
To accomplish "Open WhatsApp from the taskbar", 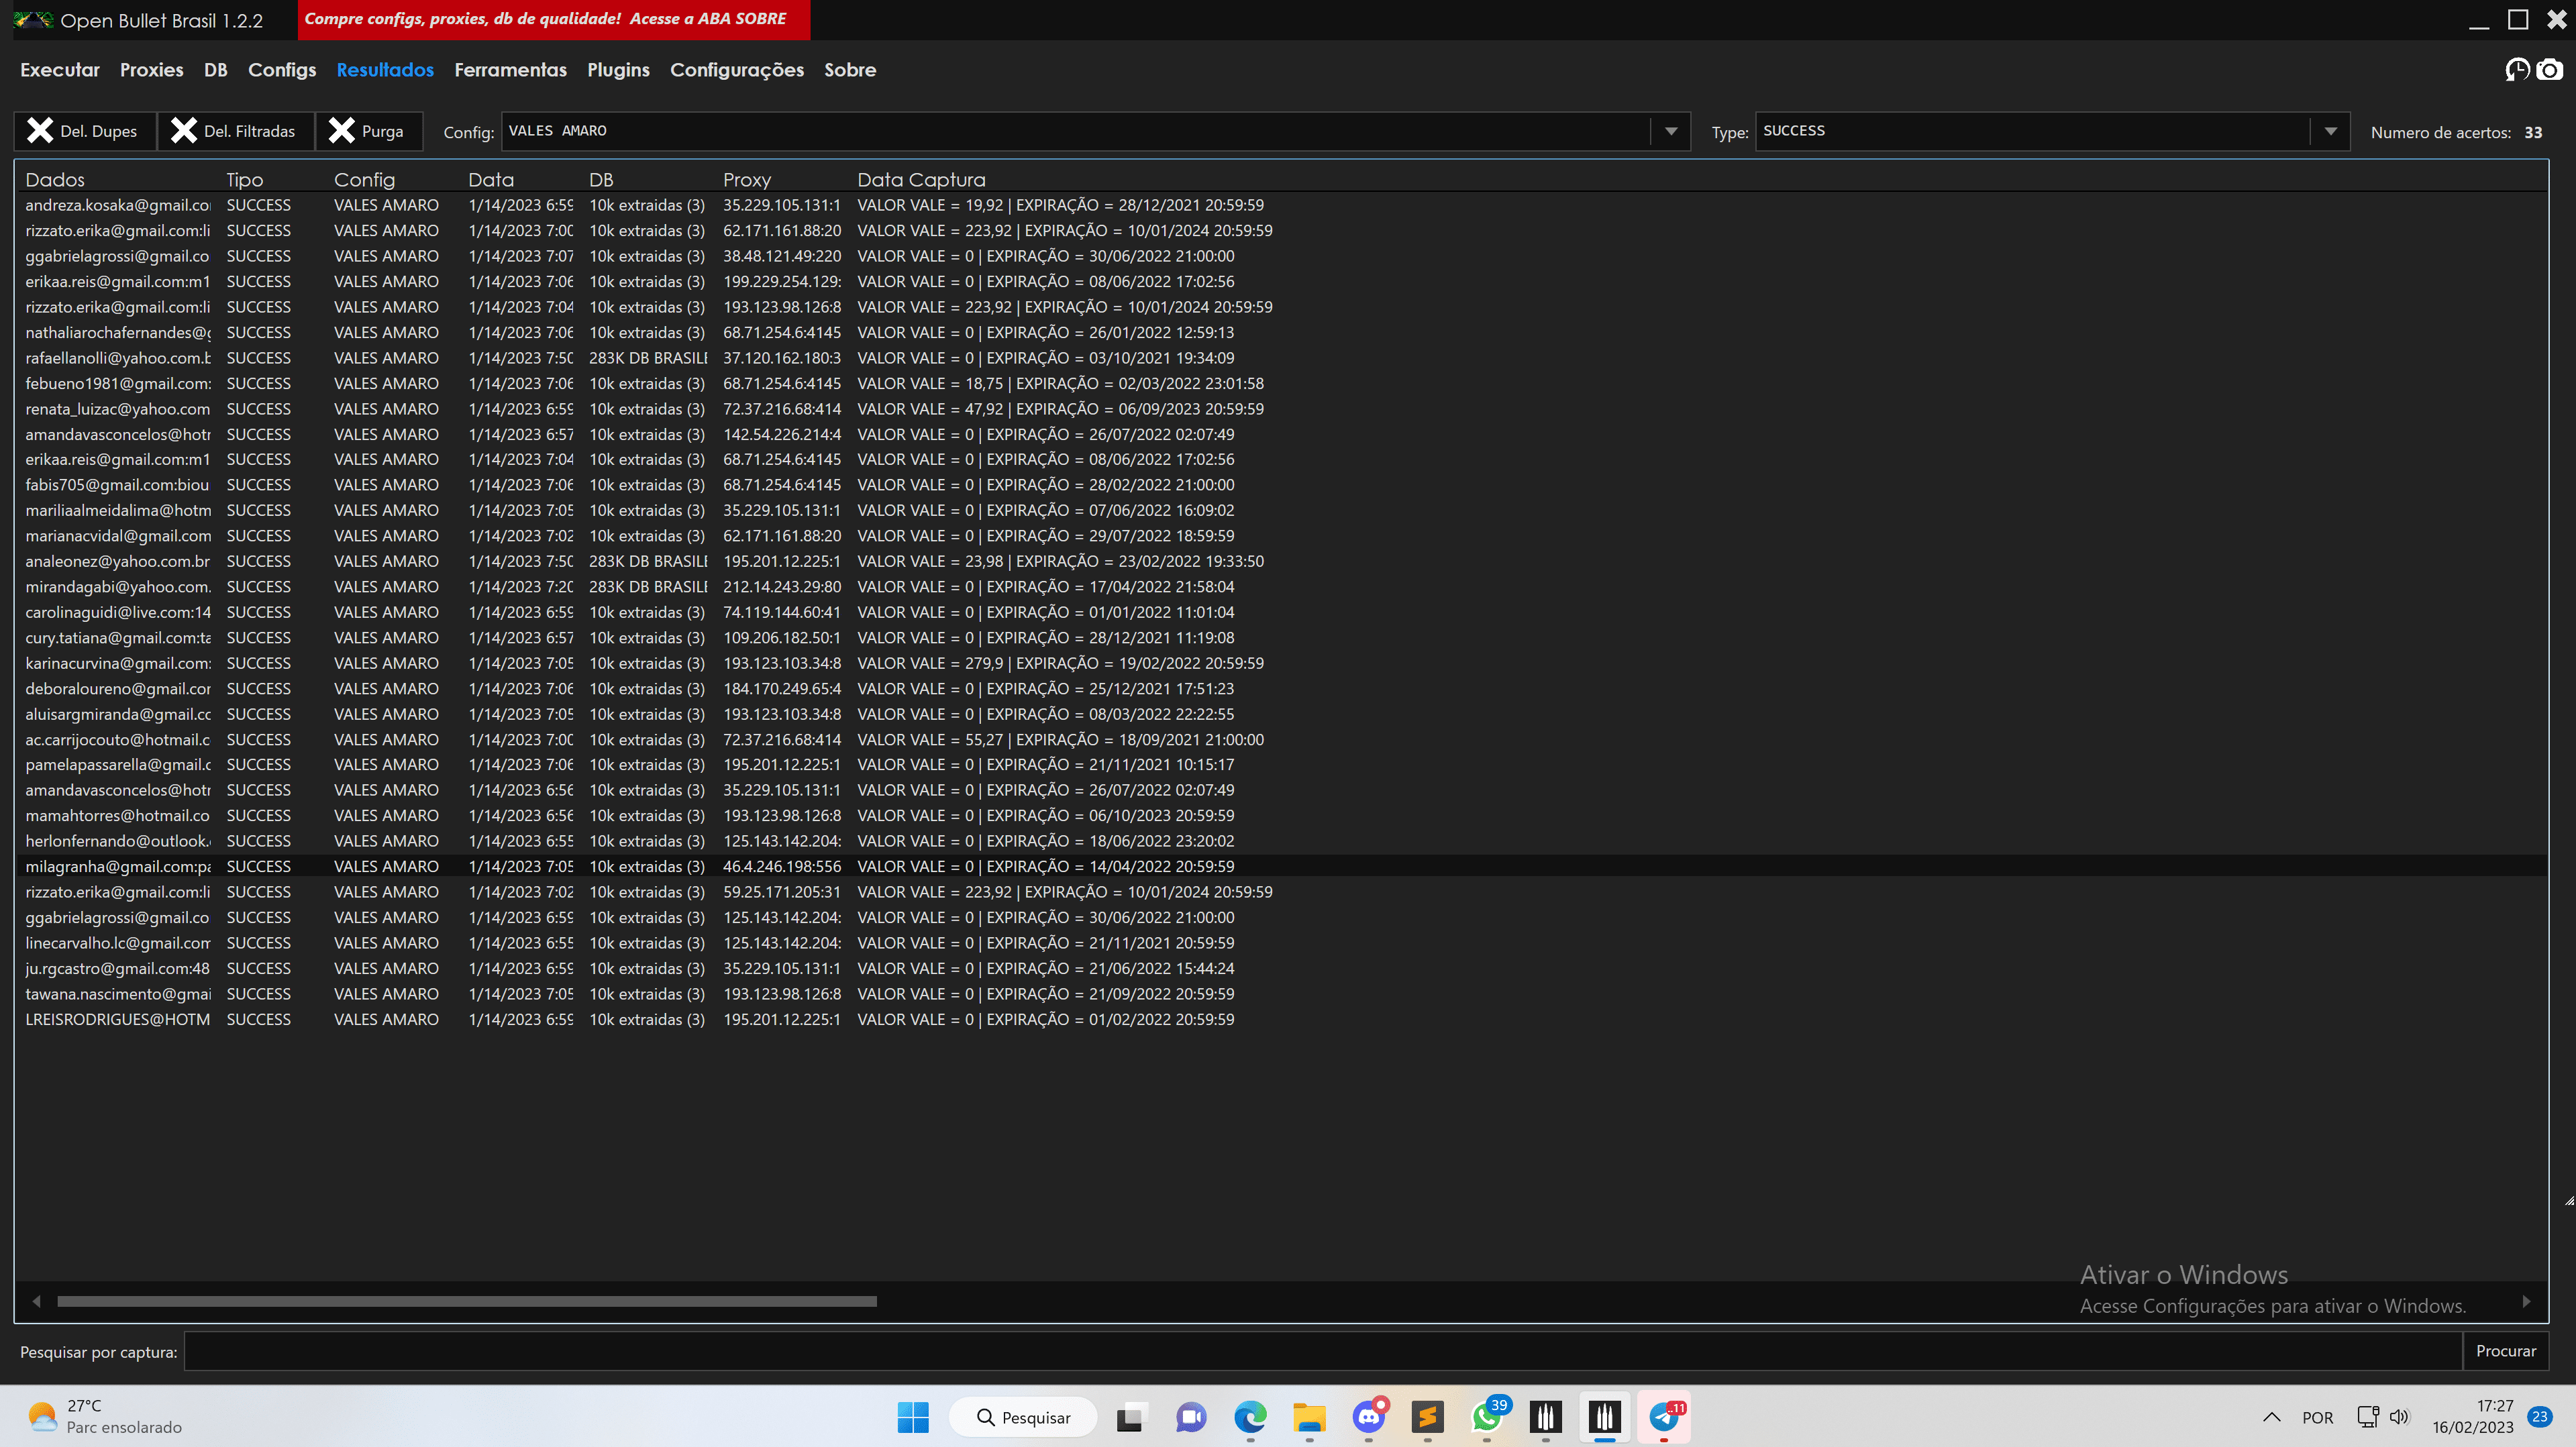I will coord(1487,1417).
